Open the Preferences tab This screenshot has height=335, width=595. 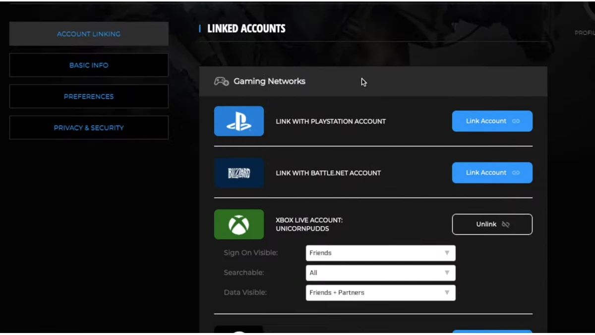click(x=89, y=96)
